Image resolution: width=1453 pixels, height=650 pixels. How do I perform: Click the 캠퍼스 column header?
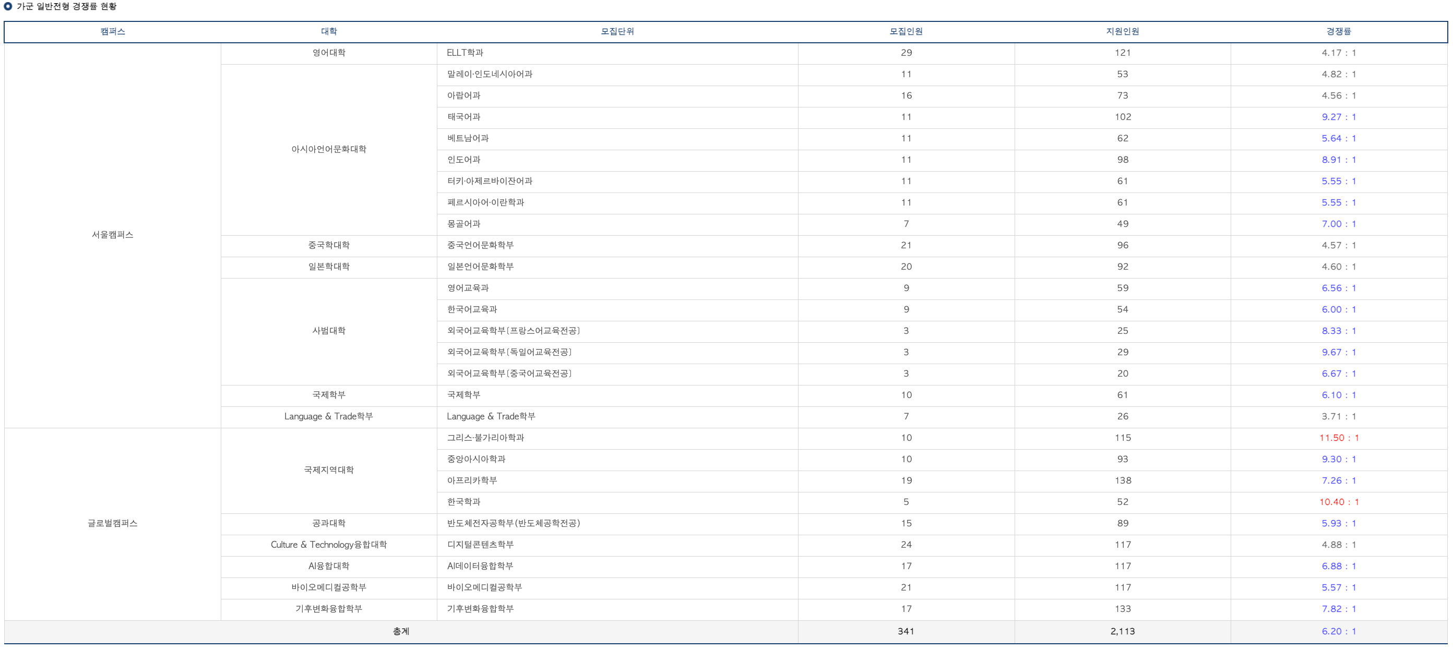tap(112, 32)
